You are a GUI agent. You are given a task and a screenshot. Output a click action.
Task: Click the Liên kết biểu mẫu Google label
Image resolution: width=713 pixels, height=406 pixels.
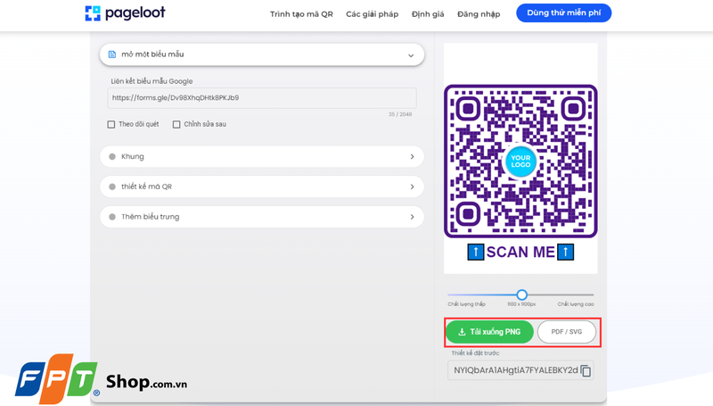point(152,81)
